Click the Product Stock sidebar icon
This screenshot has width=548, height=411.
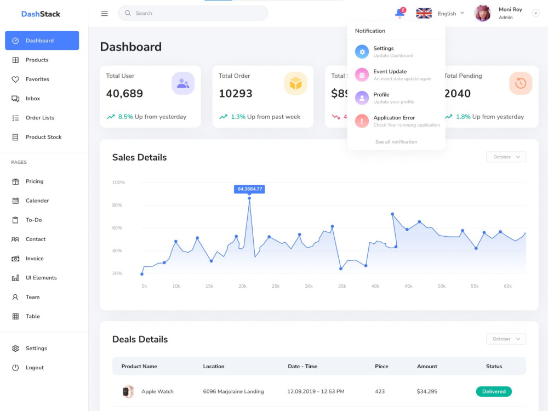point(15,137)
